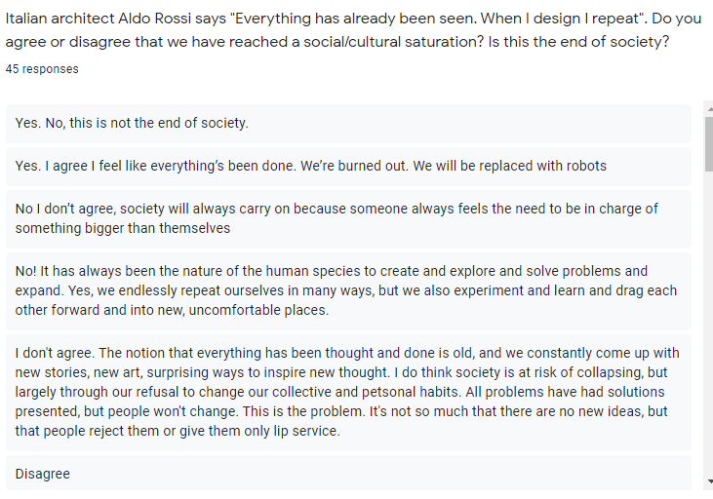Image resolution: width=713 pixels, height=499 pixels.
Task: Select the 'Disagree' response card
Action: coord(348,474)
